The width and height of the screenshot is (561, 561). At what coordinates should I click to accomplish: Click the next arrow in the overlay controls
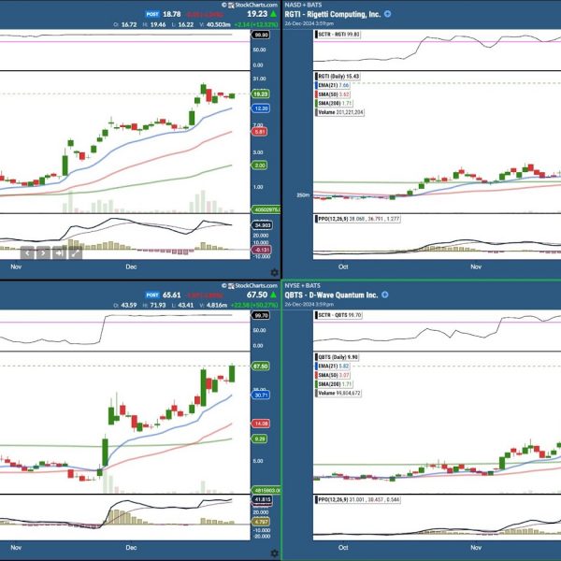coord(43,253)
